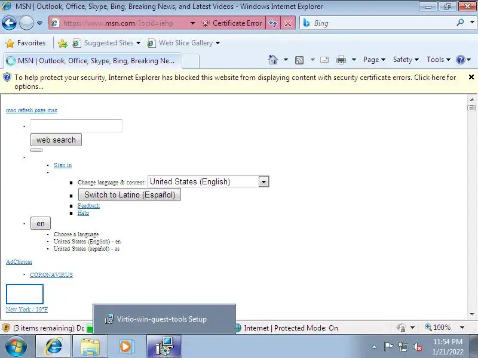Select the MSN browser tab
Viewport: 478px width, 358px height.
click(x=93, y=61)
